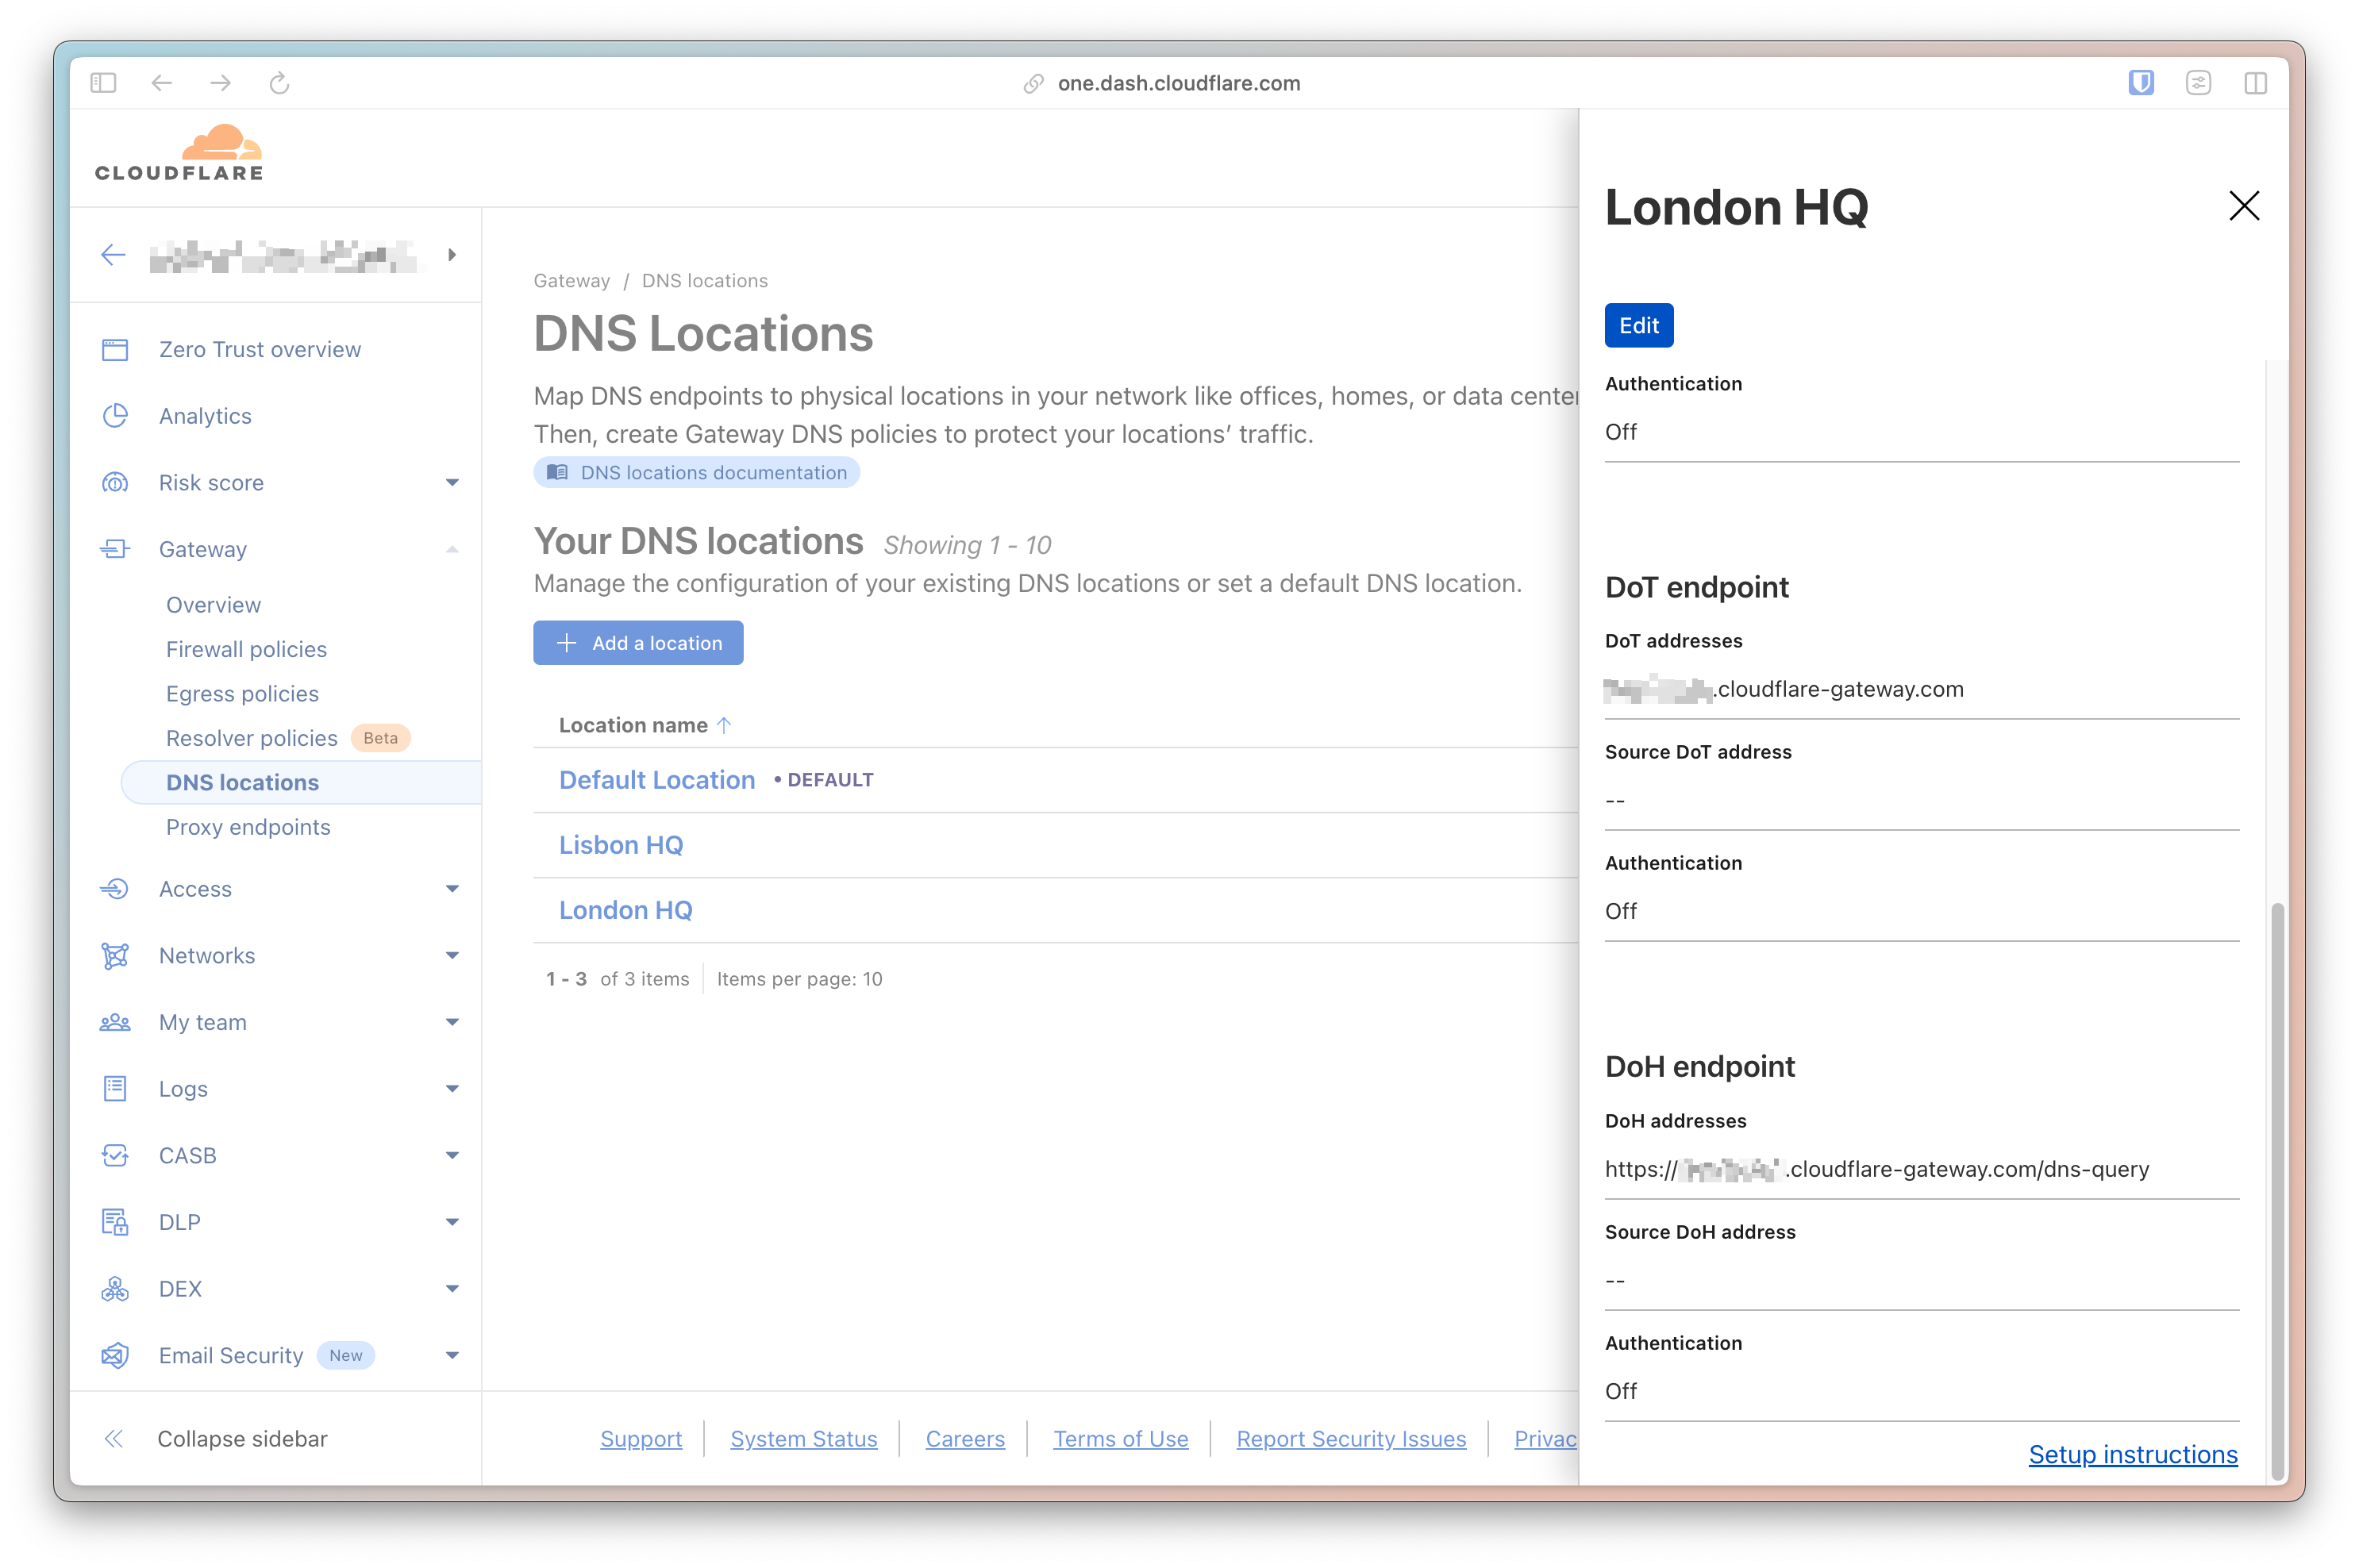Open Resolver policies
This screenshot has height=1568, width=2359.
coord(251,738)
